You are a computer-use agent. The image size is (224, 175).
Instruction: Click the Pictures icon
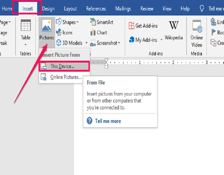47,25
